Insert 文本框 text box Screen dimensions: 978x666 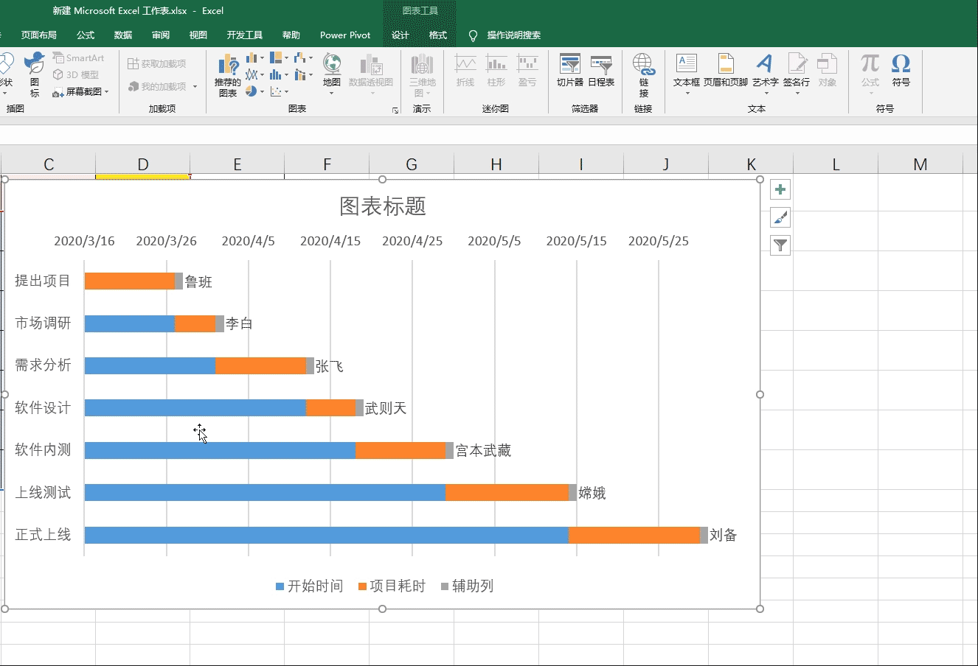[687, 70]
